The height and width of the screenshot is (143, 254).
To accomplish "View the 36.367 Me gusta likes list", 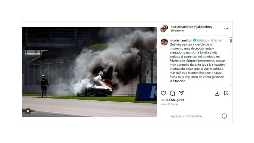I will [173, 100].
